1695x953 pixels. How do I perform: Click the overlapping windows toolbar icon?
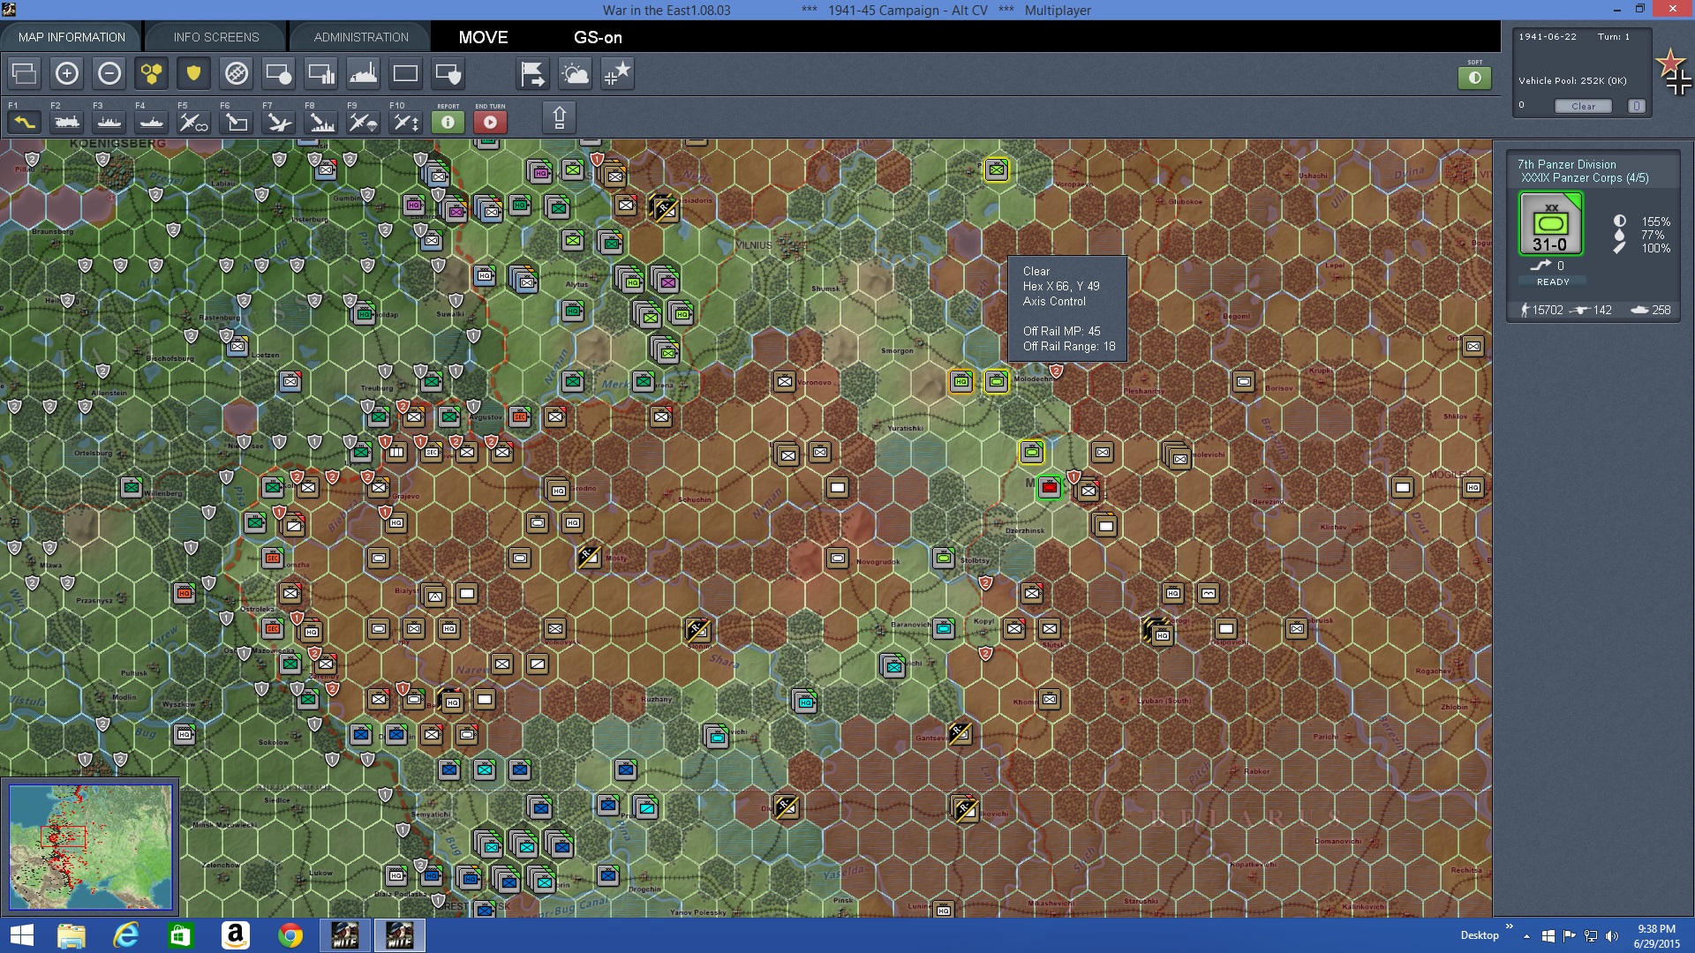pyautogui.click(x=25, y=73)
